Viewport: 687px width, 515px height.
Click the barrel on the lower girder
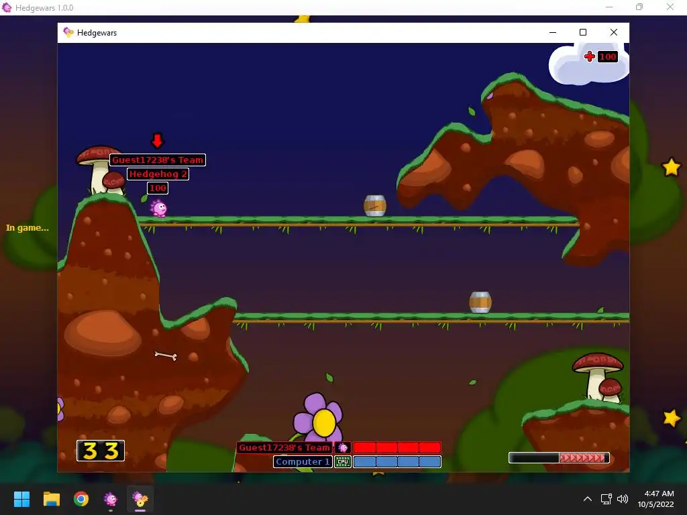coord(480,302)
